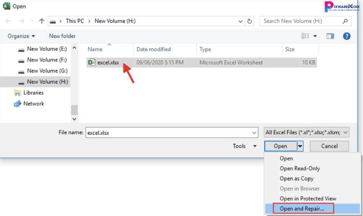
Task: Click the blue Help question mark icon
Action: coord(347,36)
